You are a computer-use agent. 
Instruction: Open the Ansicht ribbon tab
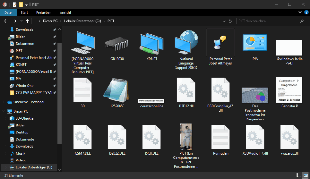[x=65, y=13]
